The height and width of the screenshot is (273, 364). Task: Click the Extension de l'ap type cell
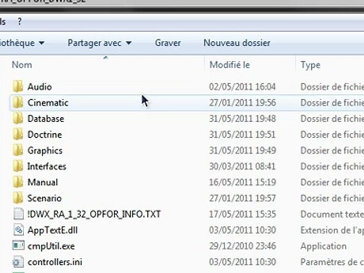(332, 230)
